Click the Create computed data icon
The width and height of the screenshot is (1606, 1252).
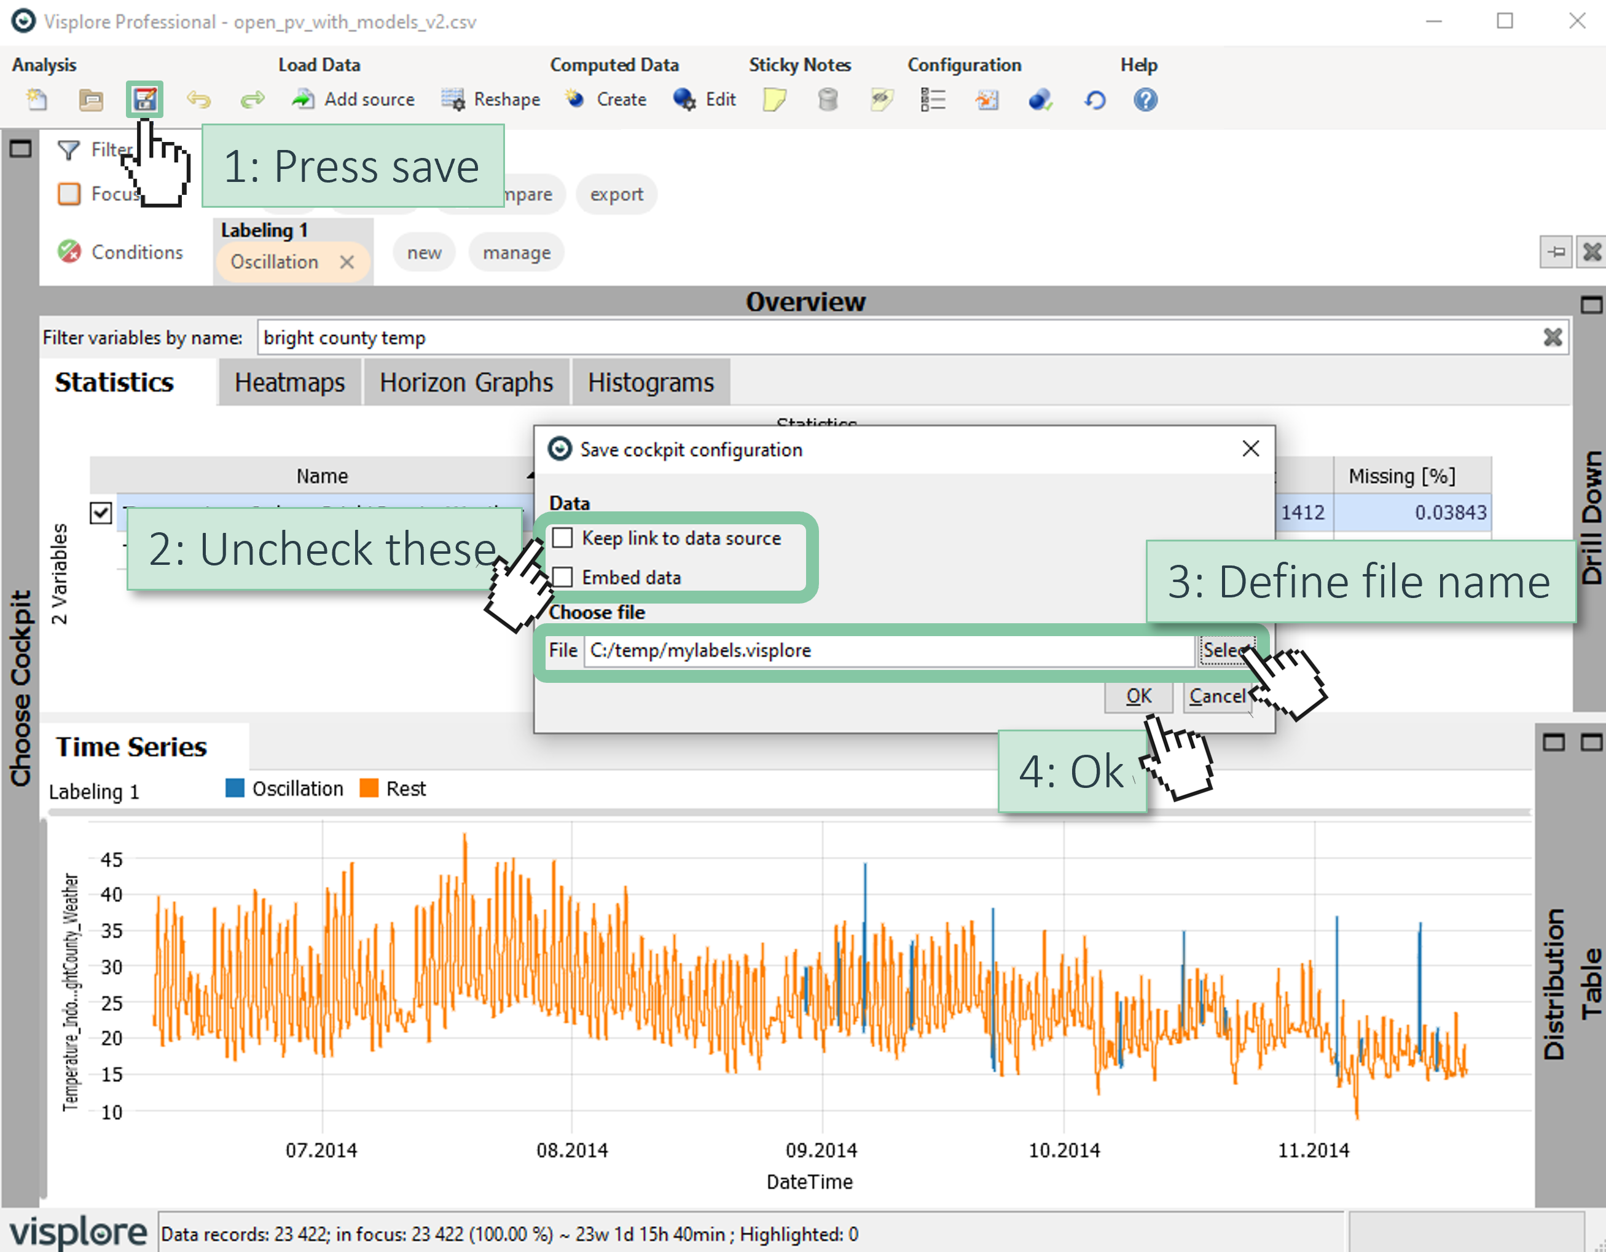(x=575, y=100)
